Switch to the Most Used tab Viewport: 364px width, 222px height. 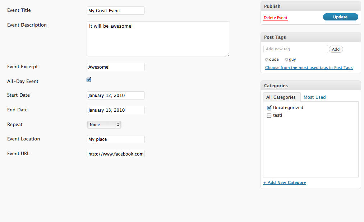point(314,97)
